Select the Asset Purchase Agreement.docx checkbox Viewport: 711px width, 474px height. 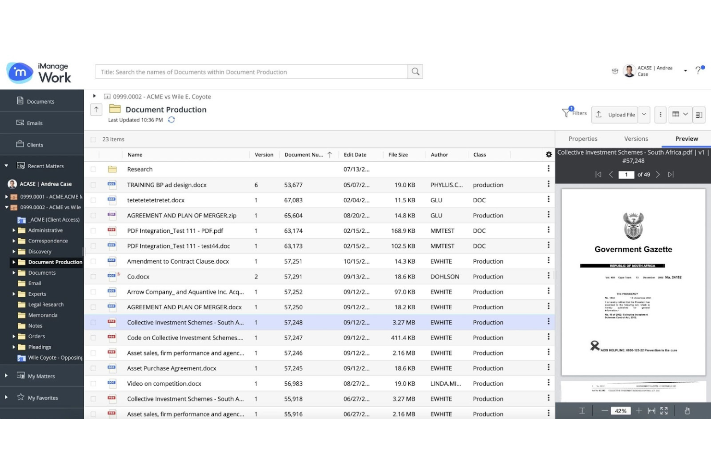click(x=93, y=368)
